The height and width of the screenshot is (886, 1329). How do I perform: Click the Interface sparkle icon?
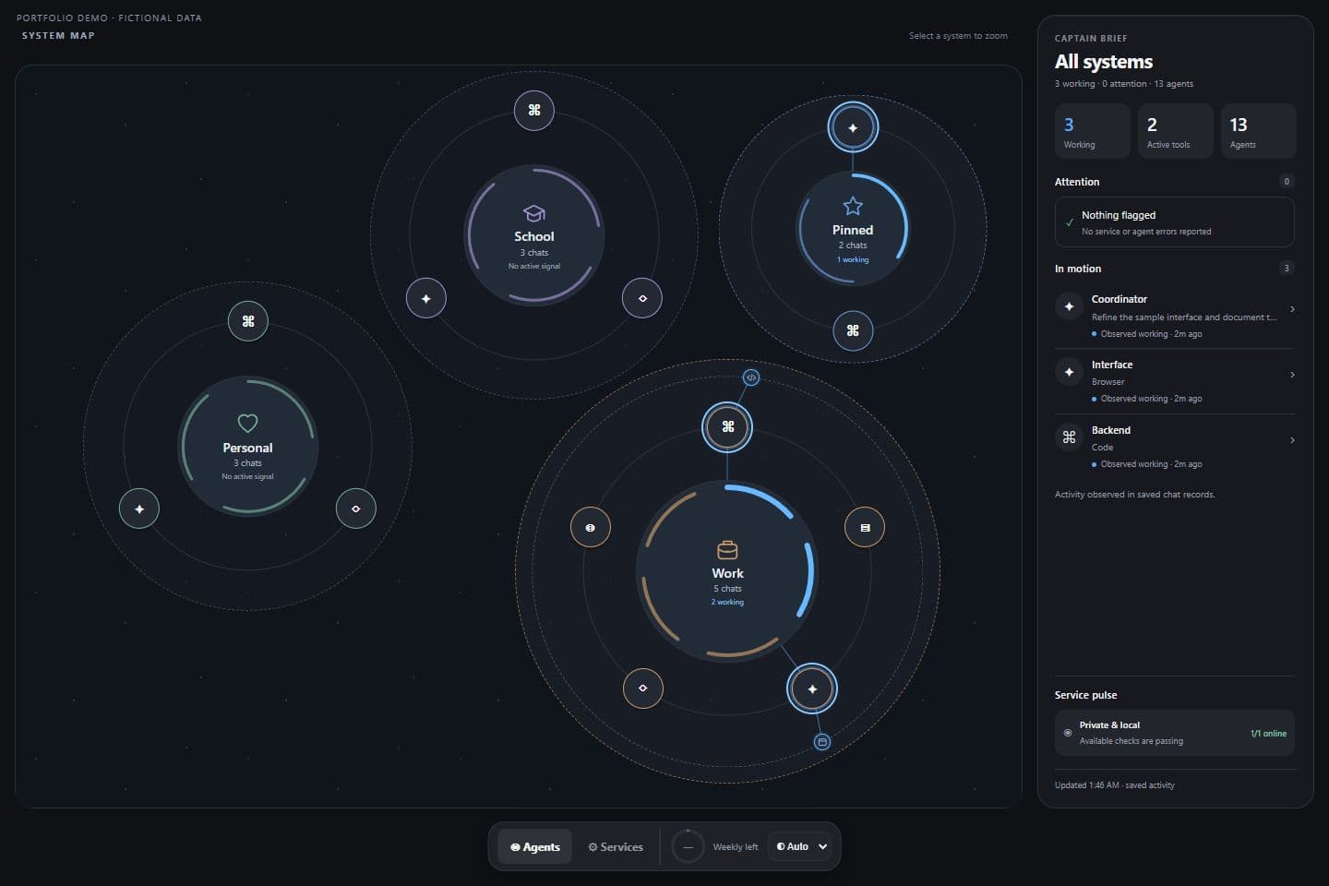coord(1069,372)
